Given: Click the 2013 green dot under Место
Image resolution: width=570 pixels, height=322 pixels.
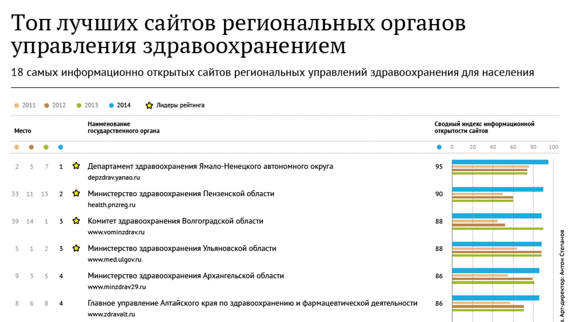Looking at the screenshot, I should (x=46, y=147).
